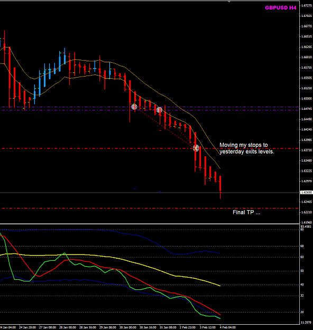The width and height of the screenshot is (313, 330).
Task: Select the 'Moving my stops to yesterday exits levels' note
Action: click(x=247, y=148)
